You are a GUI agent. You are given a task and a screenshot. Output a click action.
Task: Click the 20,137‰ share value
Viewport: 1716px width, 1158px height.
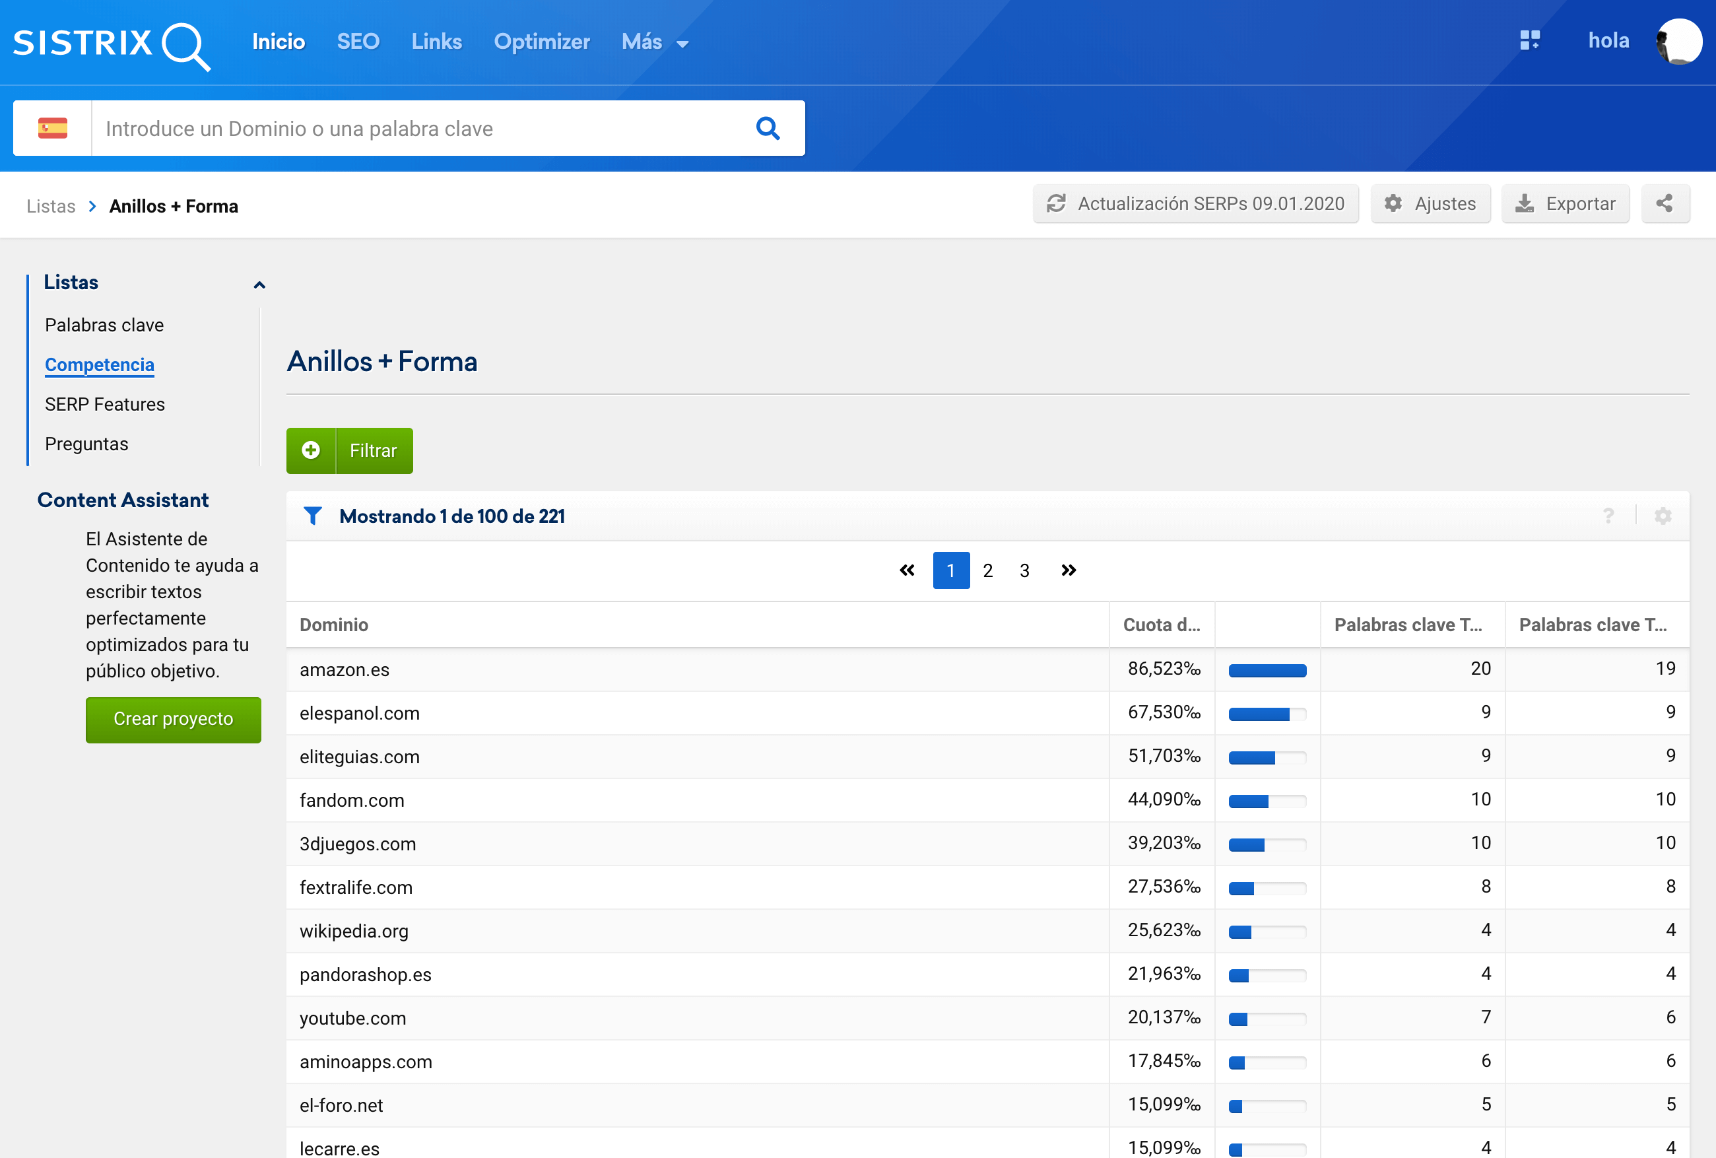1164,1017
